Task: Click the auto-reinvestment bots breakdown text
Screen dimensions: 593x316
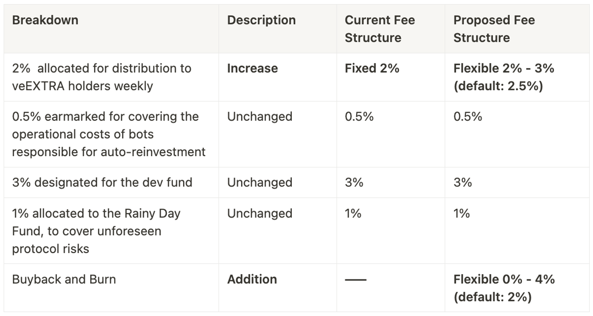Action: [x=109, y=134]
